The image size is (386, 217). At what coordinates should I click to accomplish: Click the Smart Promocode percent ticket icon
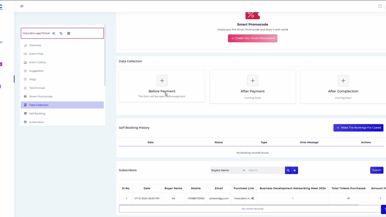coord(252,15)
